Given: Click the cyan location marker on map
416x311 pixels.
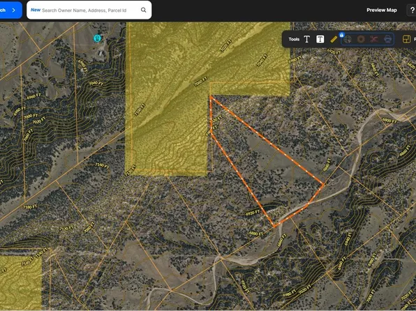Looking at the screenshot, I should point(97,38).
